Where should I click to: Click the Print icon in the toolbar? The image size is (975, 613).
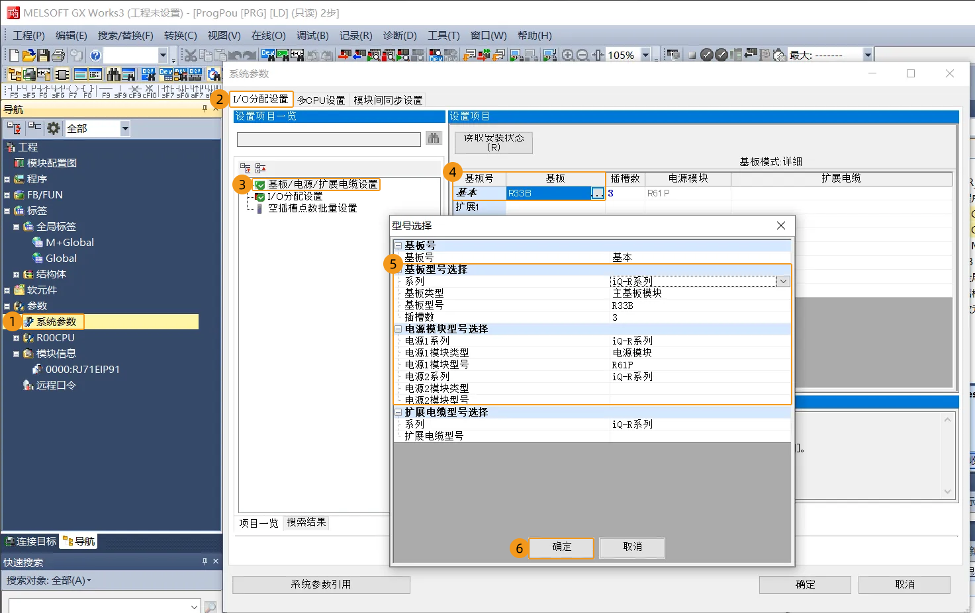58,55
